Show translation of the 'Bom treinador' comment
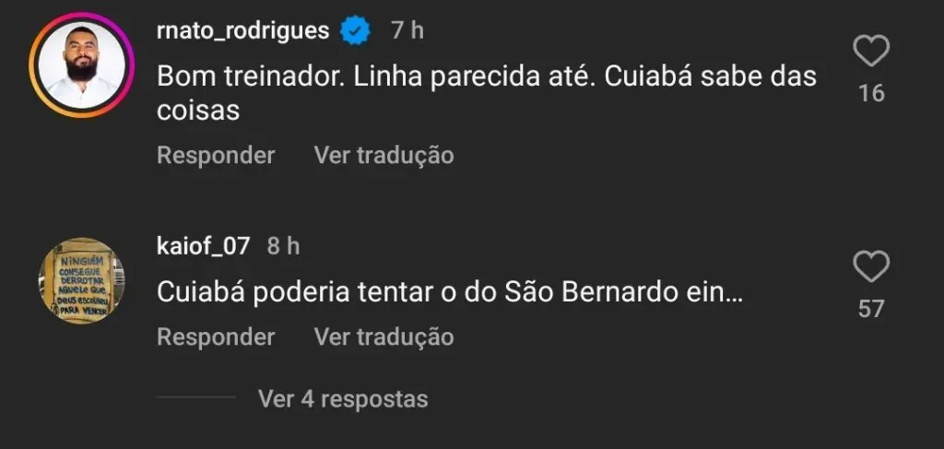The width and height of the screenshot is (944, 449). (x=383, y=155)
